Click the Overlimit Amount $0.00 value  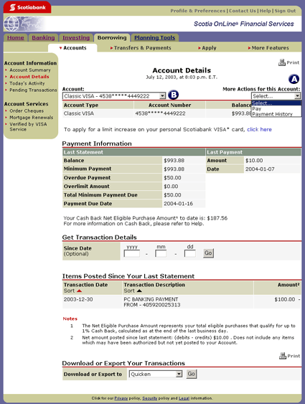click(171, 187)
